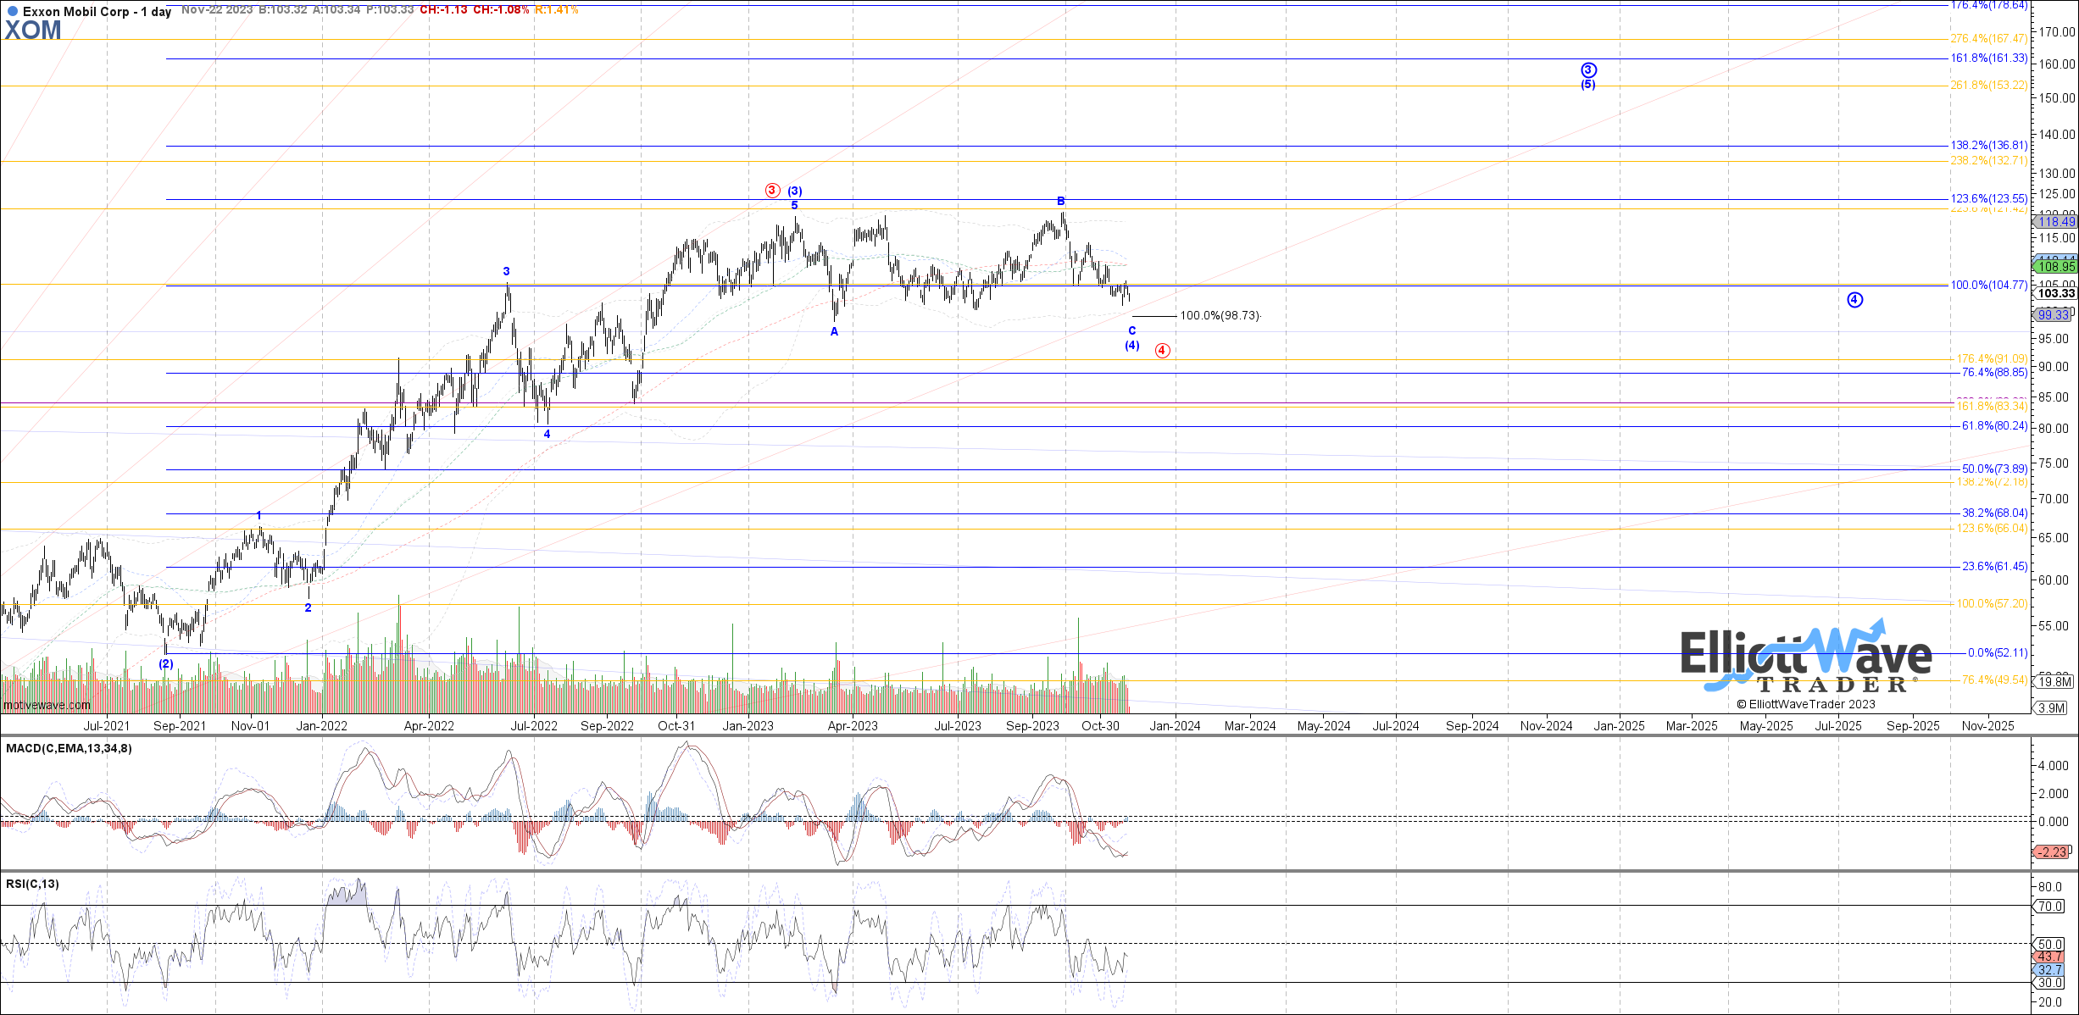Click the Nov-2025 date on time axis
The image size is (2079, 1015).
(x=1988, y=725)
